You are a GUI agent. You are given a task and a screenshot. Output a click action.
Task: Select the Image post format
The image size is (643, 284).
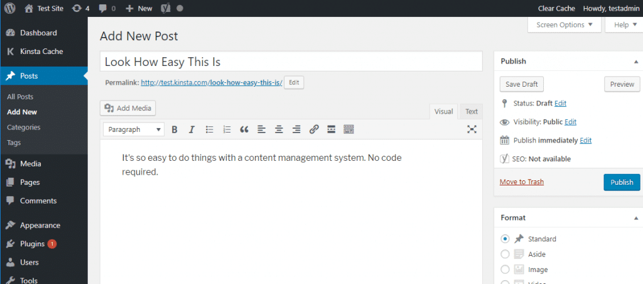pos(505,270)
